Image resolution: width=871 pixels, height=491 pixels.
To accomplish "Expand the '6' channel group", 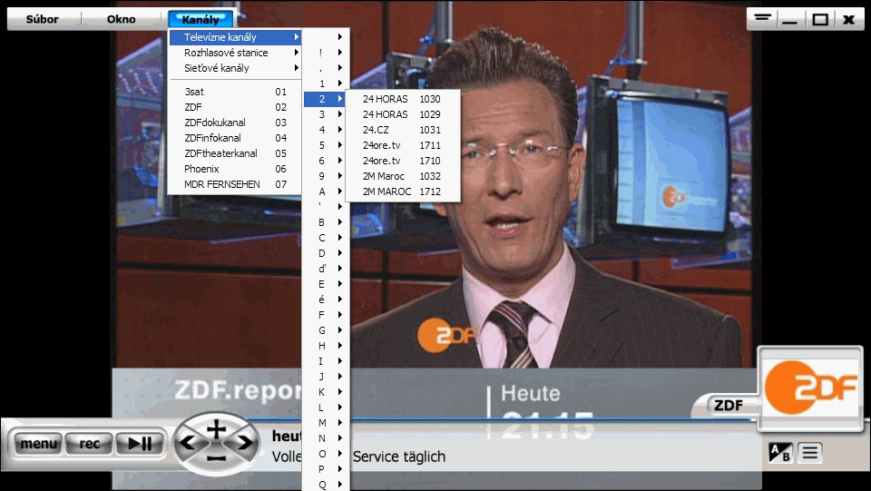I will coord(326,161).
